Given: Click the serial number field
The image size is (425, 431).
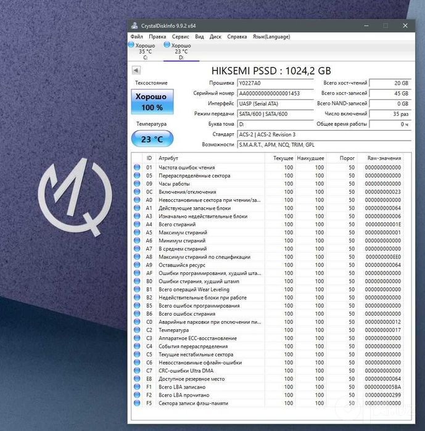Looking at the screenshot, I should coord(275,94).
